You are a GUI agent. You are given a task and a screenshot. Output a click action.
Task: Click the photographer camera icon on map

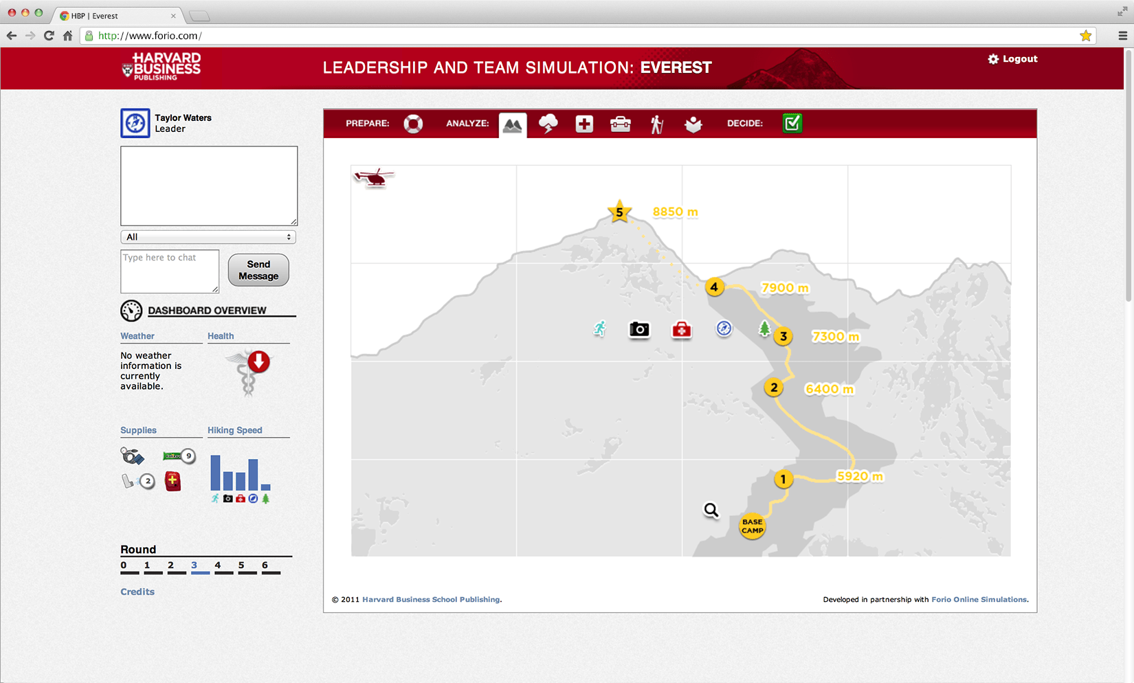point(639,330)
